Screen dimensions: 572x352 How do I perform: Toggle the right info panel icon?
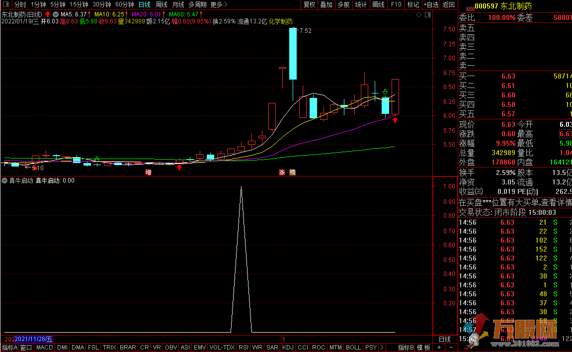[x=427, y=14]
